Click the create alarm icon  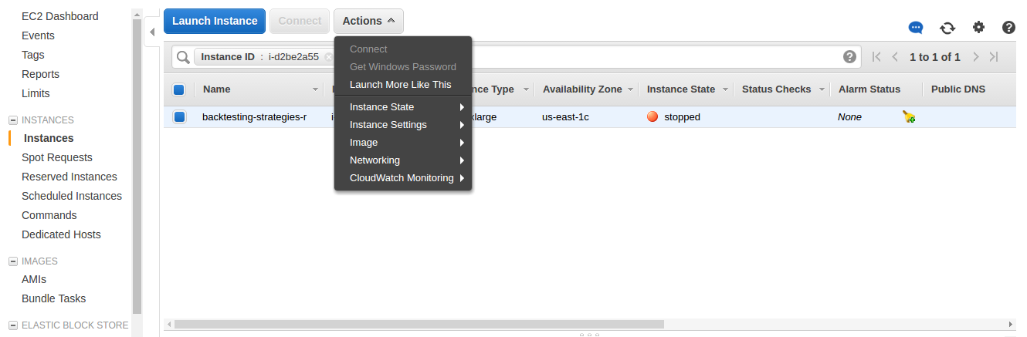pyautogui.click(x=909, y=117)
